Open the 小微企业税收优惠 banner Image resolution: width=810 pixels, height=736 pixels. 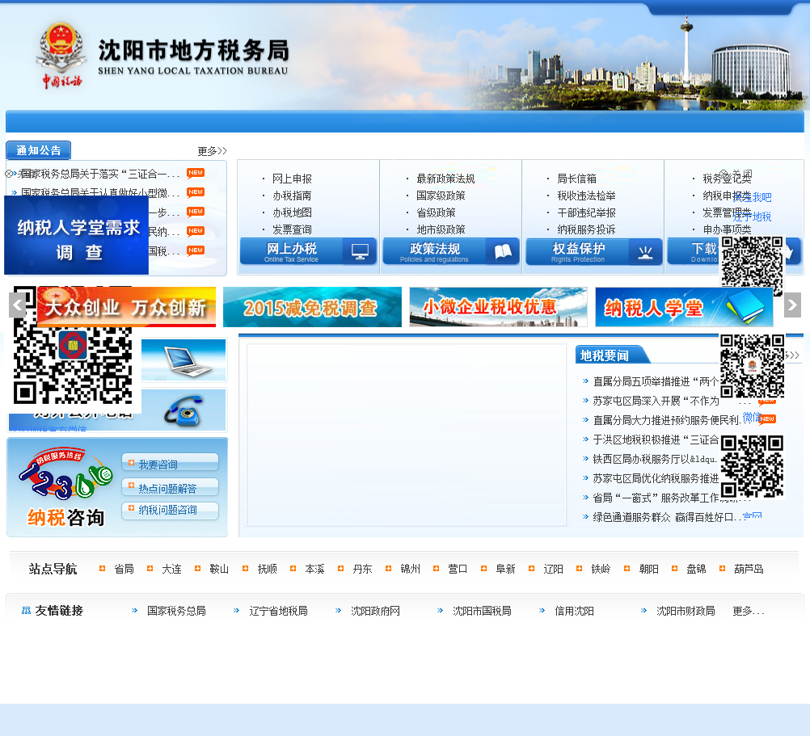click(498, 307)
